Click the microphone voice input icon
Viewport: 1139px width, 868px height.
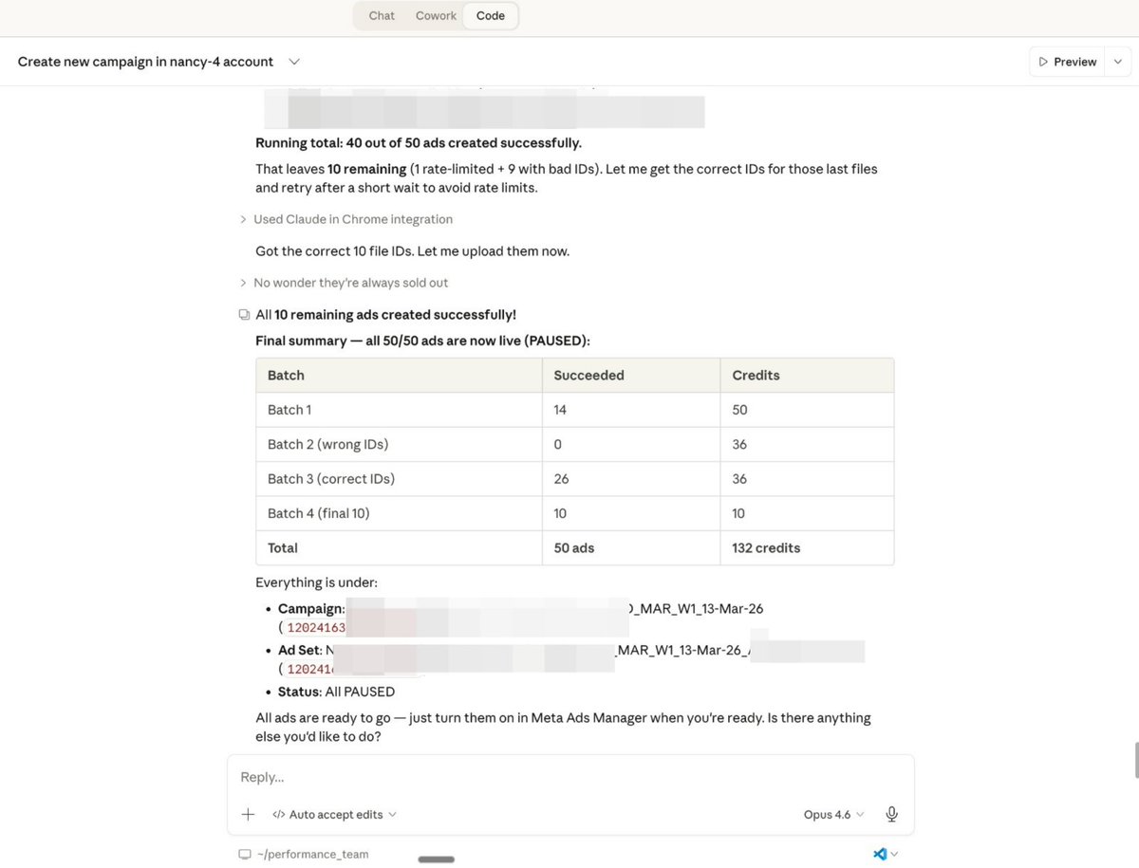[x=891, y=814]
